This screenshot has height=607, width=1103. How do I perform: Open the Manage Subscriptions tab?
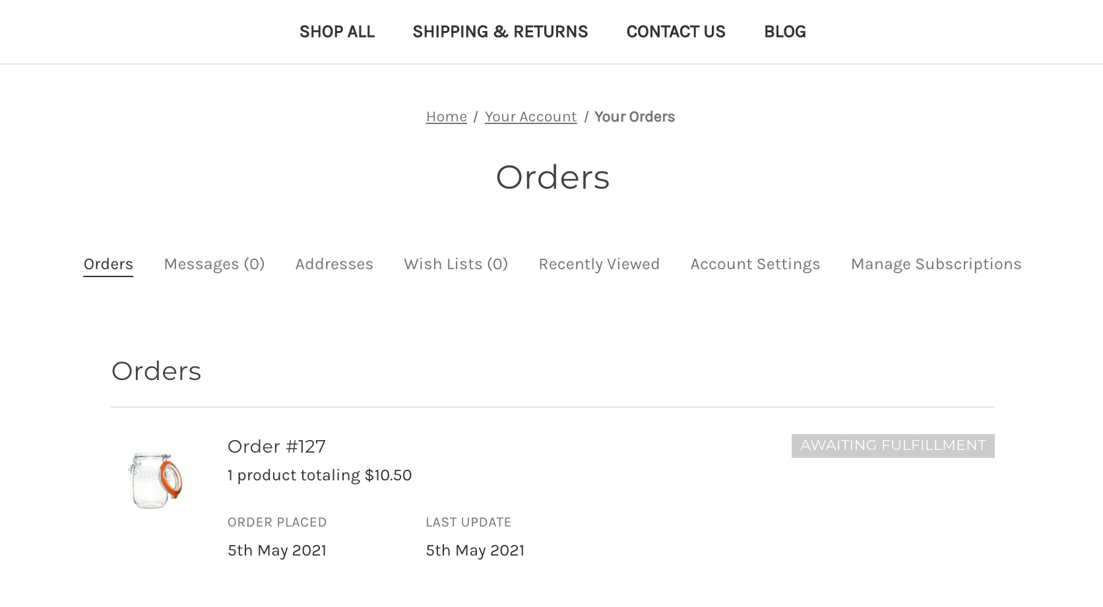pyautogui.click(x=936, y=264)
